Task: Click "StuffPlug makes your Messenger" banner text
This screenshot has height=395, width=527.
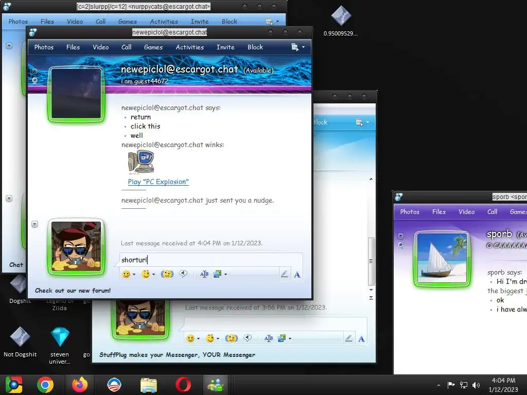Action: click(177, 355)
